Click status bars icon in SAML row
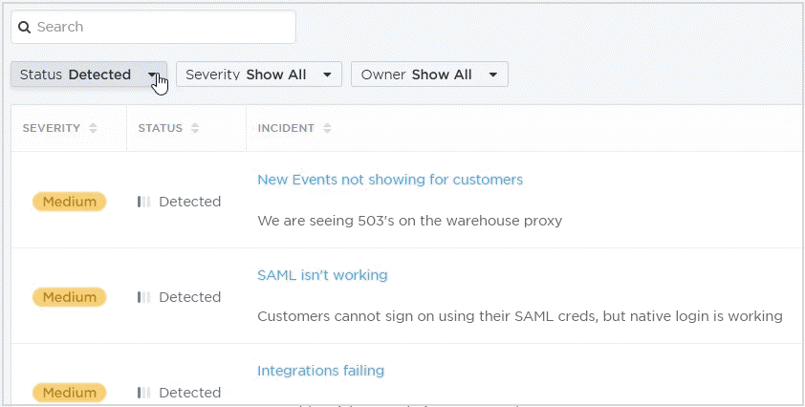 (144, 297)
